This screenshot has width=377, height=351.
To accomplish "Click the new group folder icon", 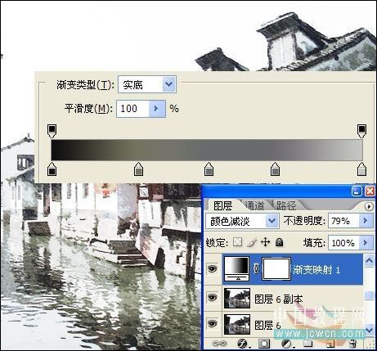I will [307, 344].
